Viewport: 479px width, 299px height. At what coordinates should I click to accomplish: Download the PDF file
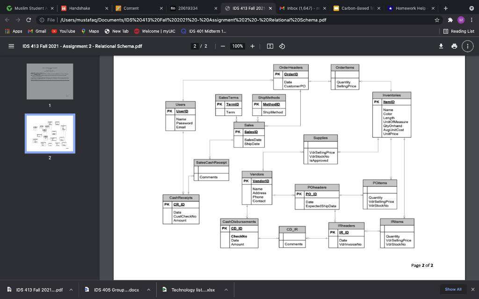pos(440,46)
